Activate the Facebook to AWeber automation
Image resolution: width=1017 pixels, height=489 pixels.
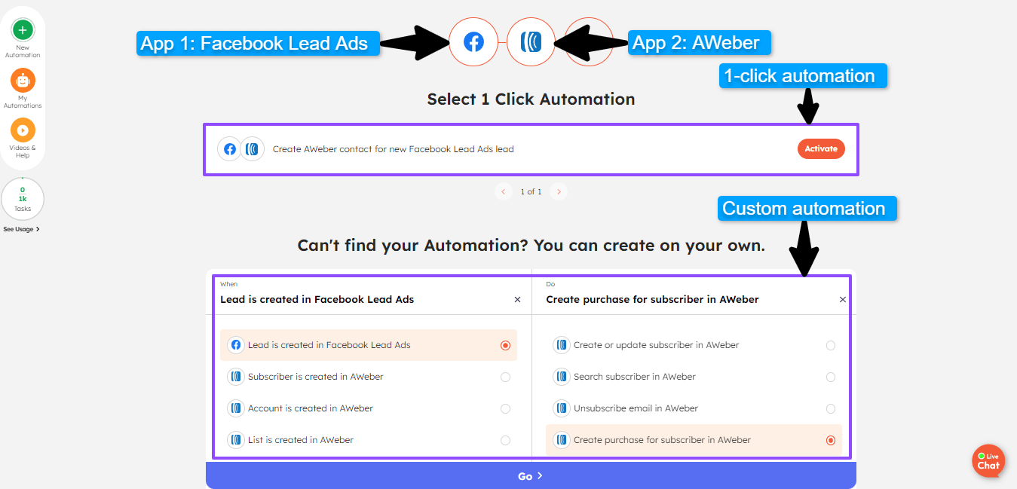tap(821, 148)
